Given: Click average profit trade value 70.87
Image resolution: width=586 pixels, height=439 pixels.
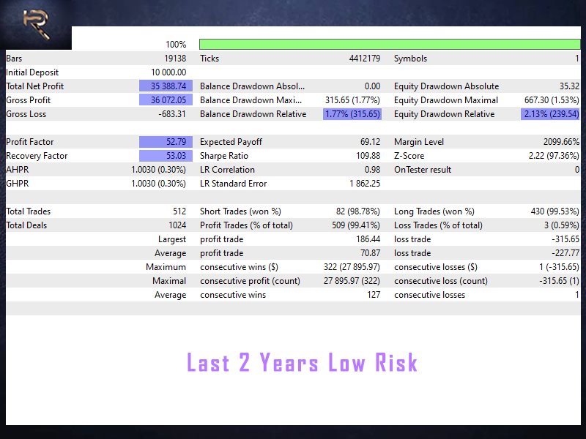Looking at the screenshot, I should coord(370,252).
